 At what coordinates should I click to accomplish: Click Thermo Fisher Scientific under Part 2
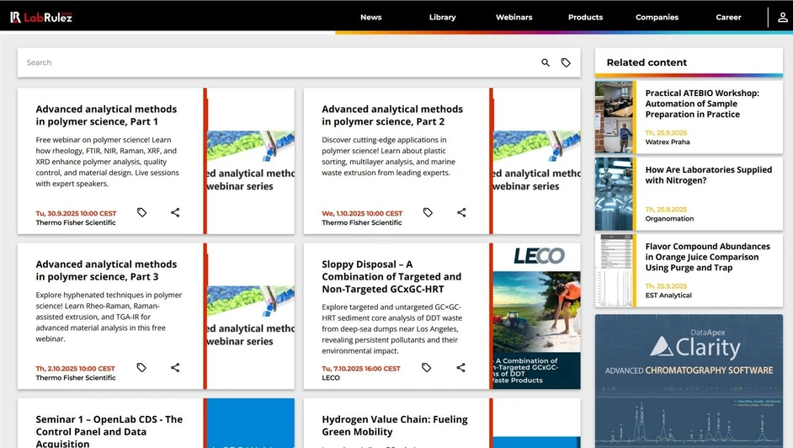click(x=362, y=222)
